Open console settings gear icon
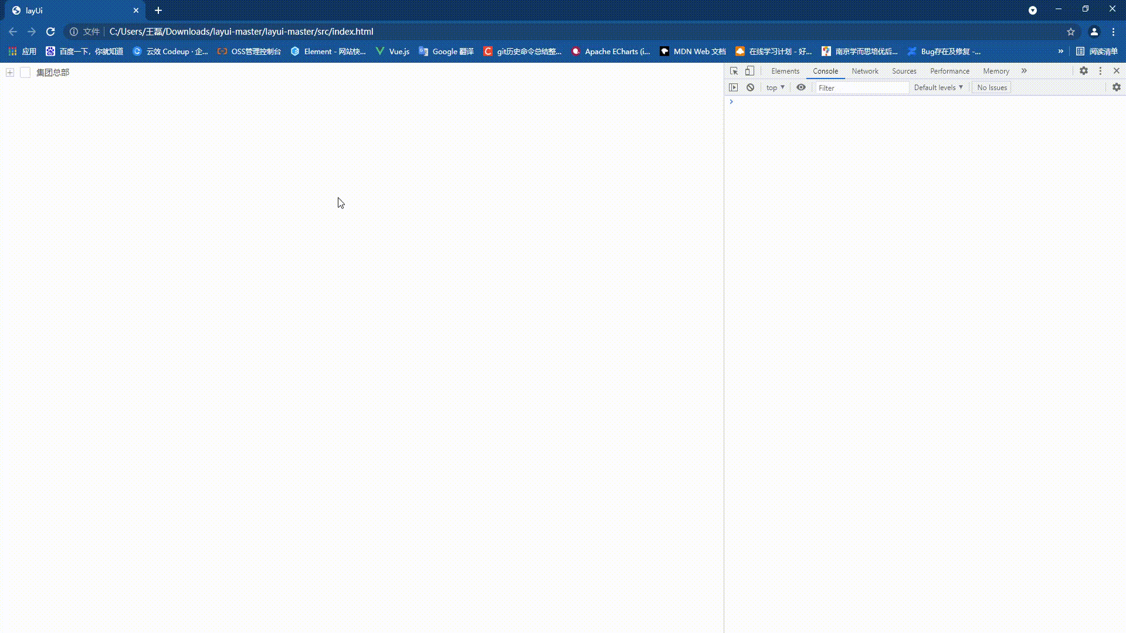 (1117, 87)
